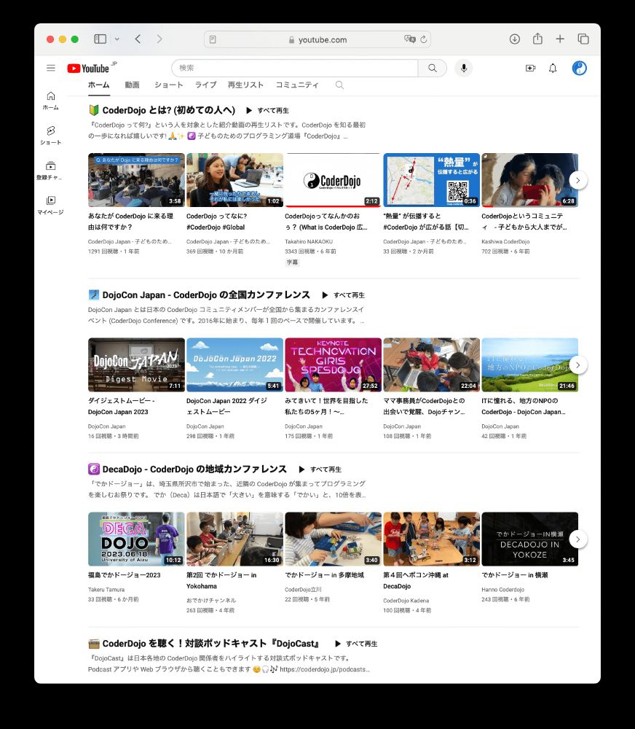The image size is (635, 729).
Task: Open notifications bell
Action: [x=553, y=69]
